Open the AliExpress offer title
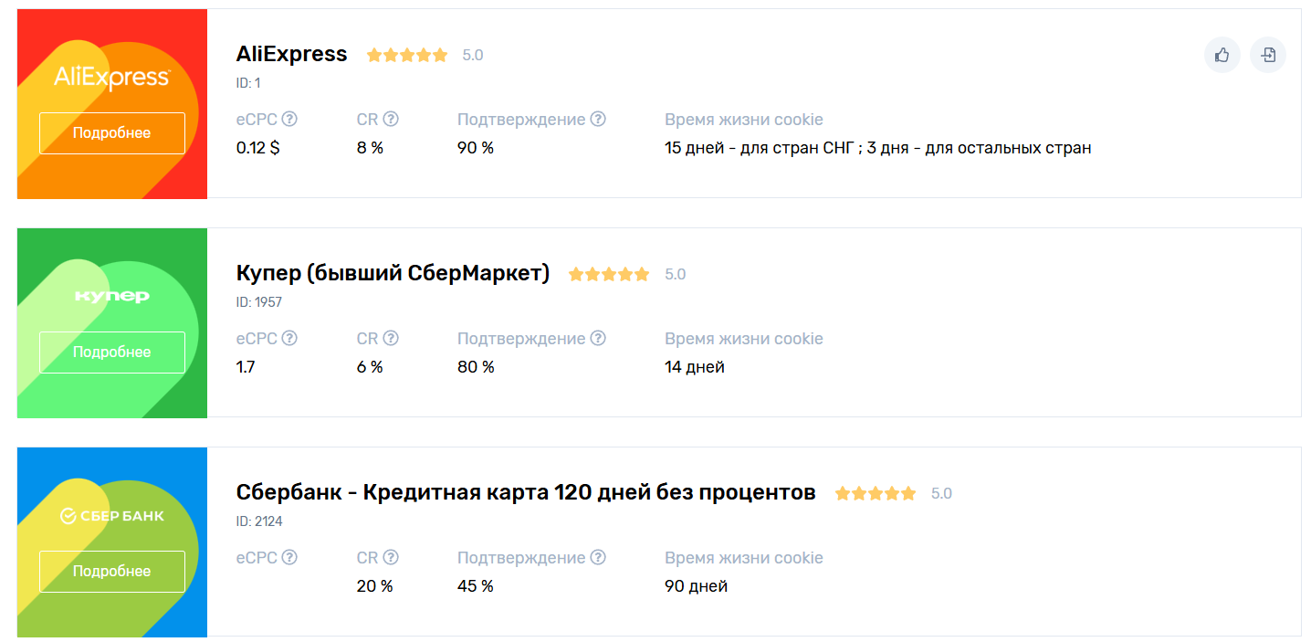 click(291, 54)
